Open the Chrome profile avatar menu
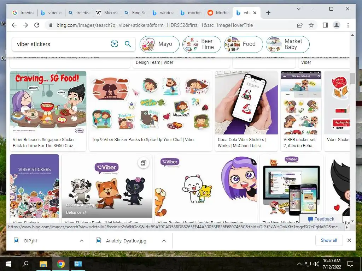This screenshot has height=271, width=362. pyautogui.click(x=337, y=25)
